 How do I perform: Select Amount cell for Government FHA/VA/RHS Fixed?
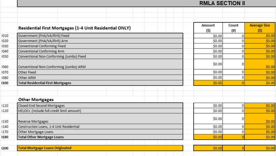208,36
